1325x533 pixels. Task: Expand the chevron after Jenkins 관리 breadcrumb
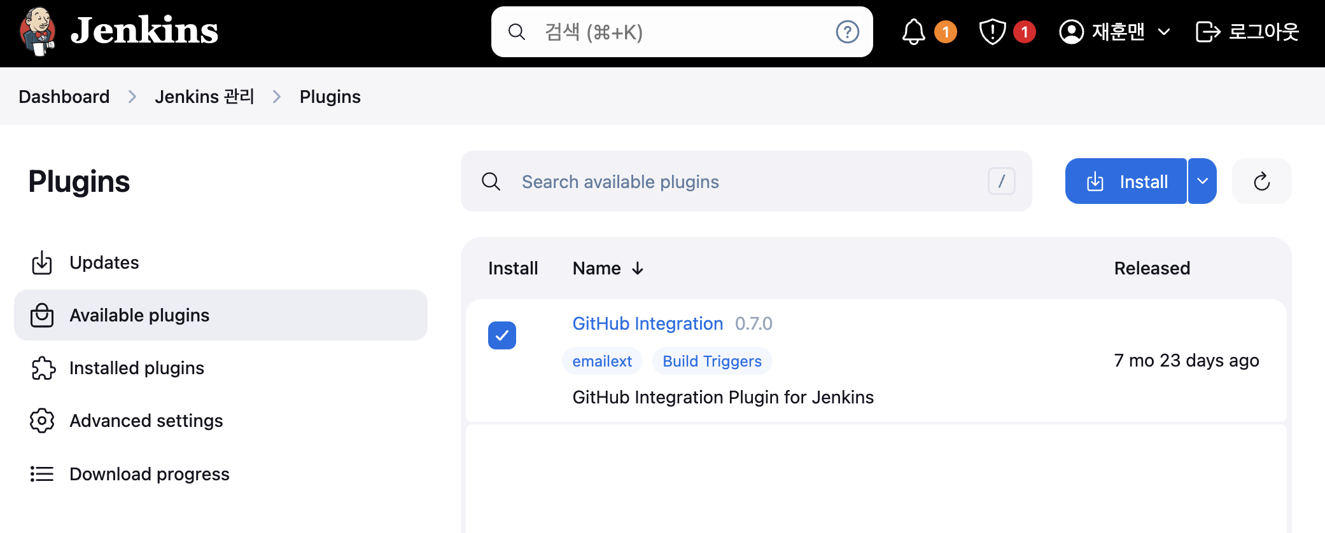[277, 97]
